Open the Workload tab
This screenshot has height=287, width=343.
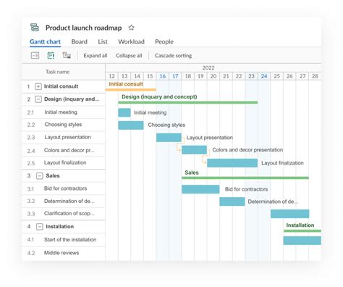131,42
